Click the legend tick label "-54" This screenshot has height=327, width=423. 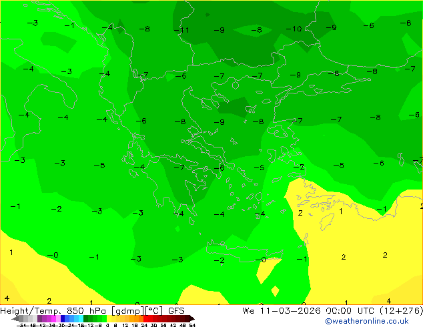(21, 326)
